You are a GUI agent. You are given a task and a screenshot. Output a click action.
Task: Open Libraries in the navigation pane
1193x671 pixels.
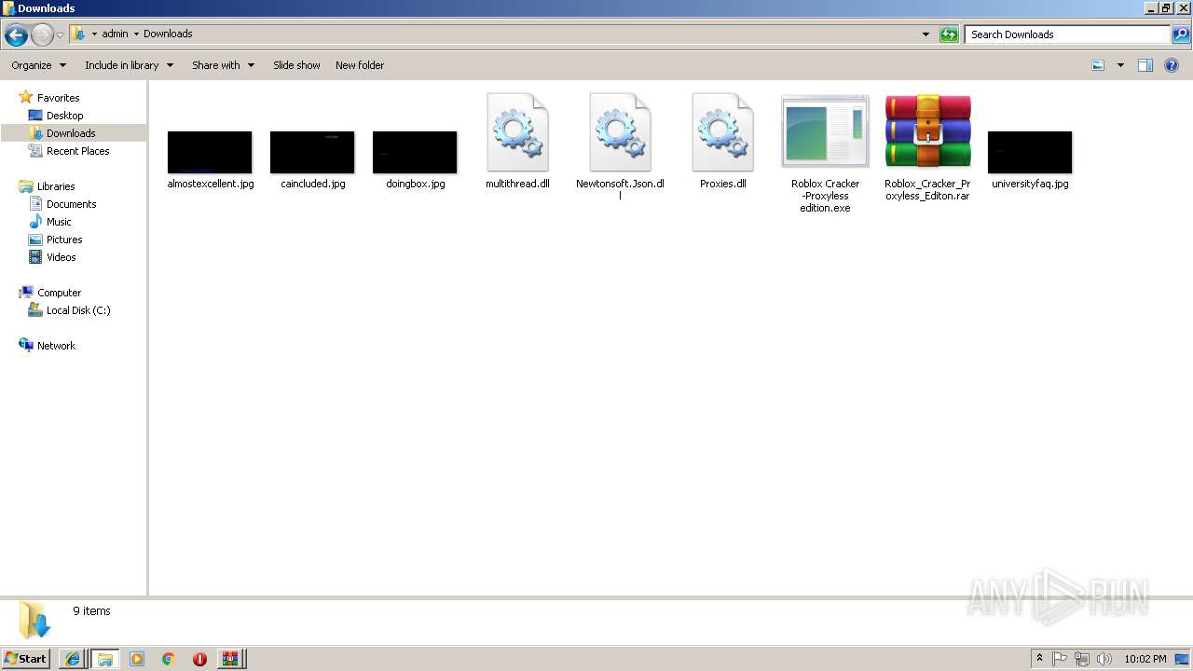(56, 186)
